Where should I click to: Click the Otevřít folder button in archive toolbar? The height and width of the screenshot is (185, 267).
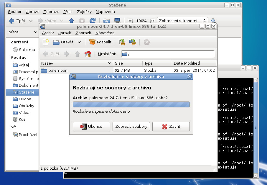[x=63, y=42]
